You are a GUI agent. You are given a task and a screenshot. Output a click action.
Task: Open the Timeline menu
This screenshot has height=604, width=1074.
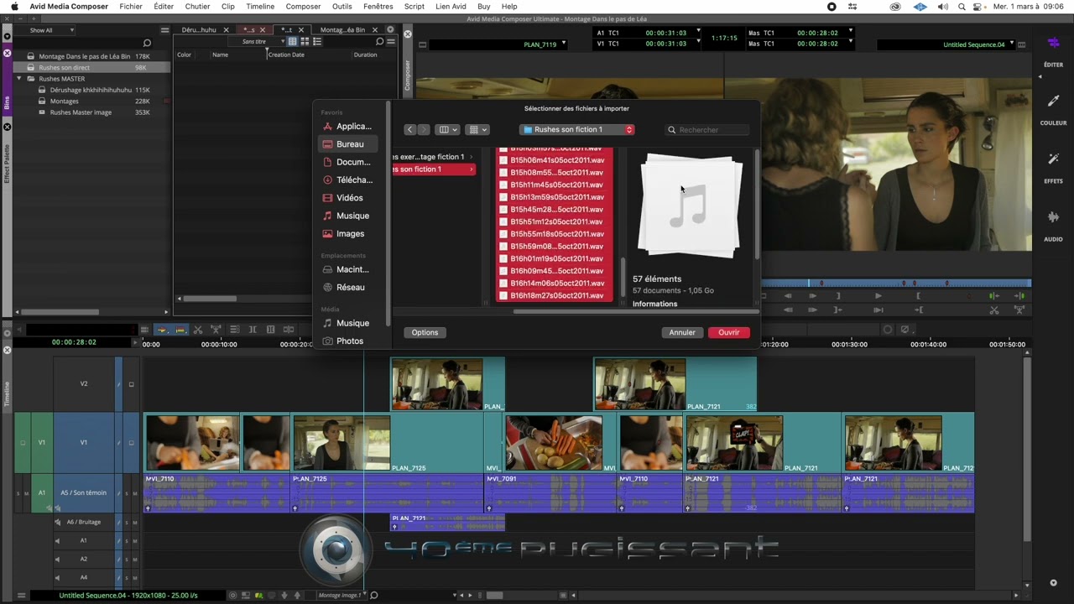260,6
